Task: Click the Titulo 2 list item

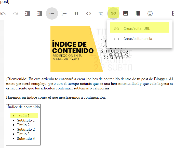Action: 23,125
